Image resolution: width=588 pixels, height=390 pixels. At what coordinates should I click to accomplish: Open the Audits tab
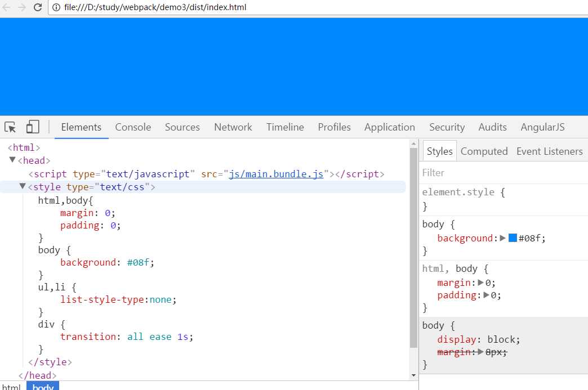click(492, 127)
